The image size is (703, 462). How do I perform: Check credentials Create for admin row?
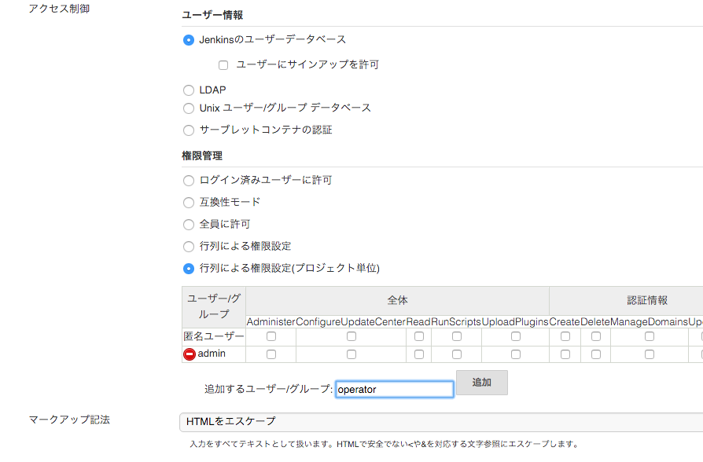(x=565, y=354)
